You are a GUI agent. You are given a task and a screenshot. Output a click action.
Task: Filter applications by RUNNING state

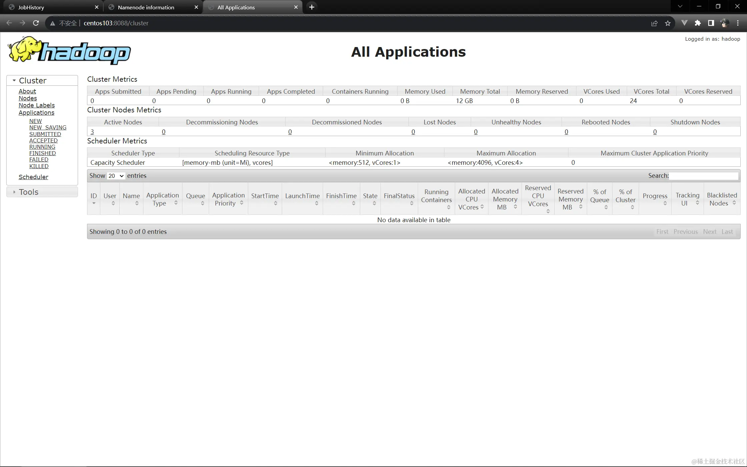tap(42, 147)
